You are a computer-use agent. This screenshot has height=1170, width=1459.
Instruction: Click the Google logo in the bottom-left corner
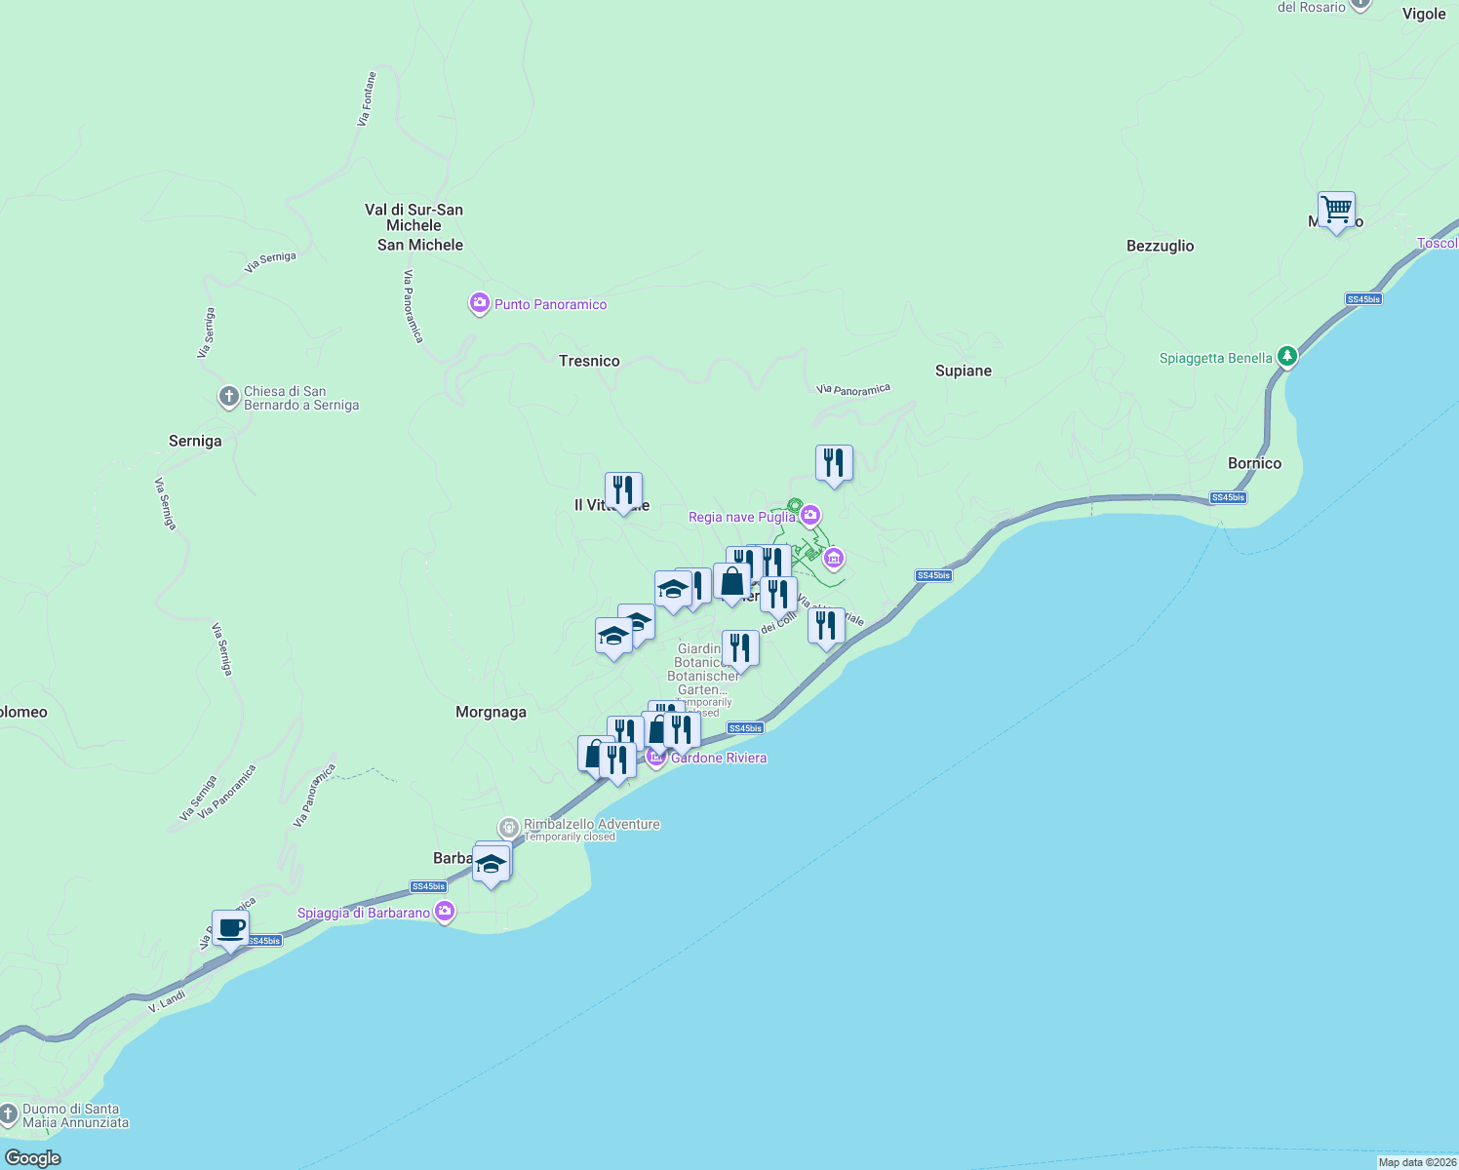click(x=33, y=1156)
